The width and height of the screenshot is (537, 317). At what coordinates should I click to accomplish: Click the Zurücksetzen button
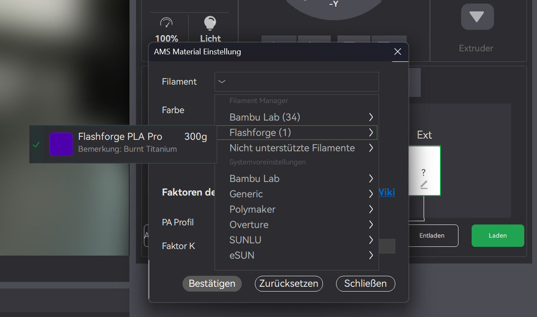[289, 284]
